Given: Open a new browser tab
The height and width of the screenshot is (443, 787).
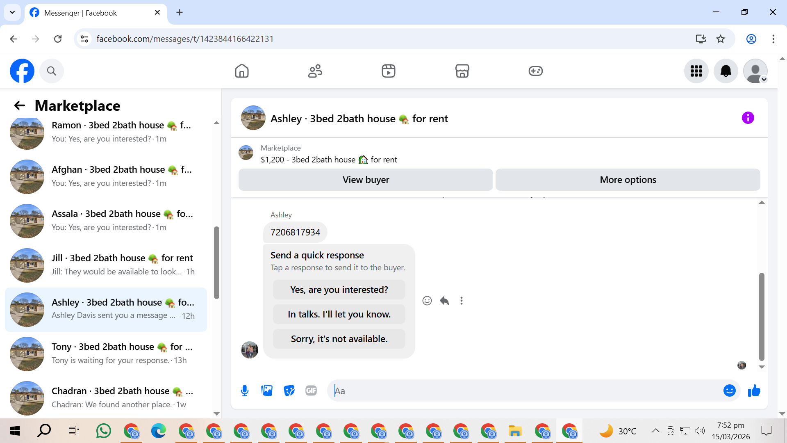Looking at the screenshot, I should pyautogui.click(x=180, y=13).
